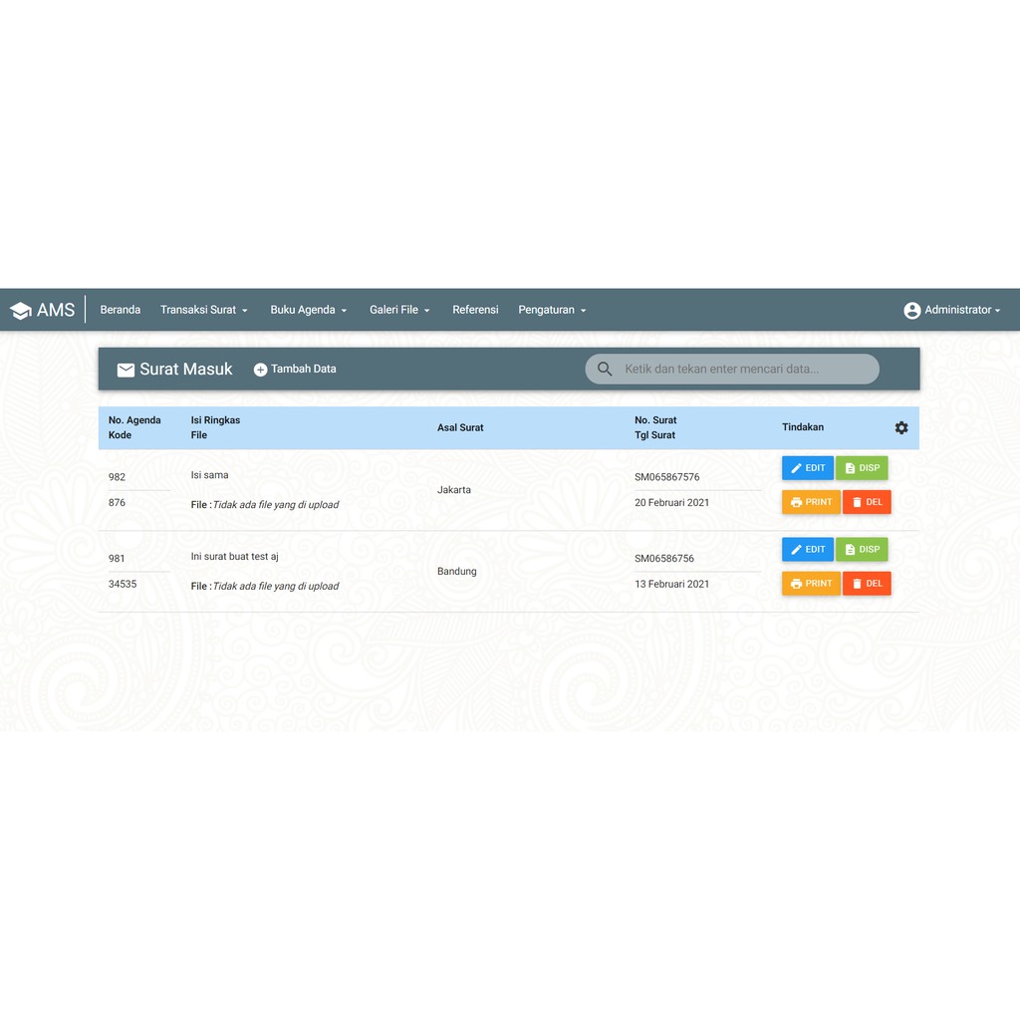
Task: Open DISP for letter SM065867576
Action: coord(862,468)
